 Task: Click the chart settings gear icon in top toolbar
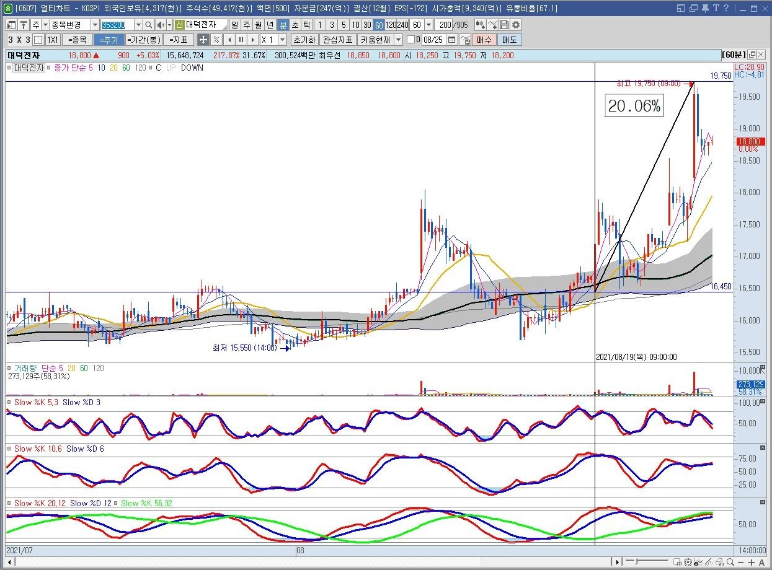(515, 25)
